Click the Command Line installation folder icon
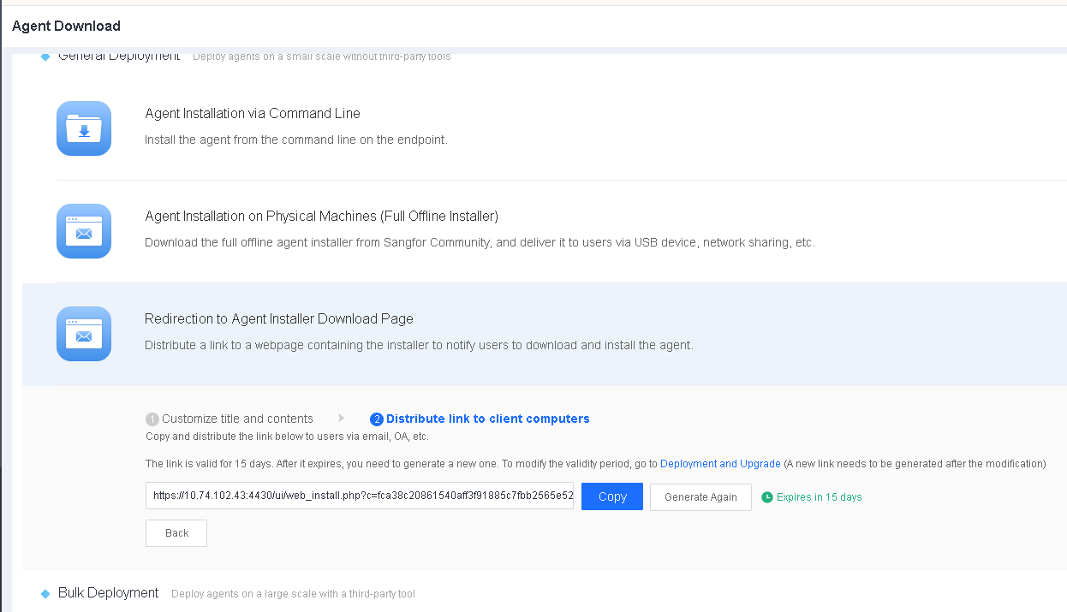The width and height of the screenshot is (1067, 612). 84,128
